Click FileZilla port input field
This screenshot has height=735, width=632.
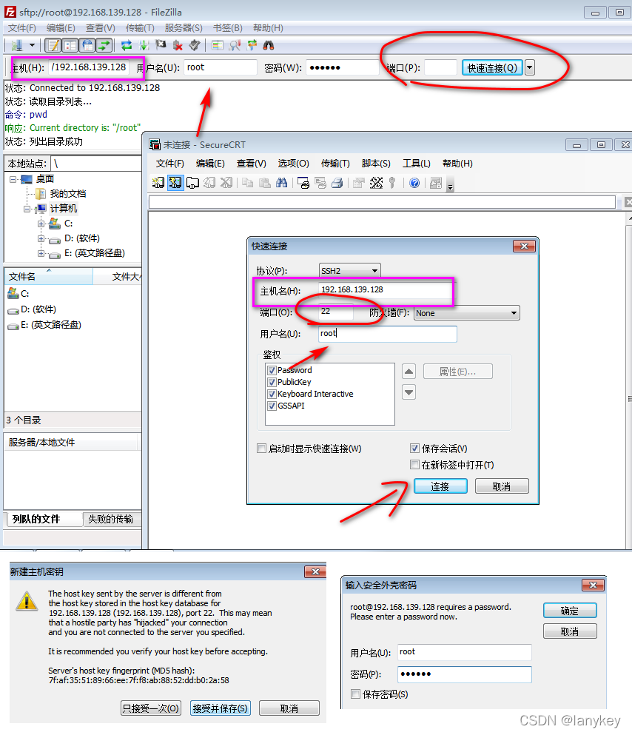[440, 68]
